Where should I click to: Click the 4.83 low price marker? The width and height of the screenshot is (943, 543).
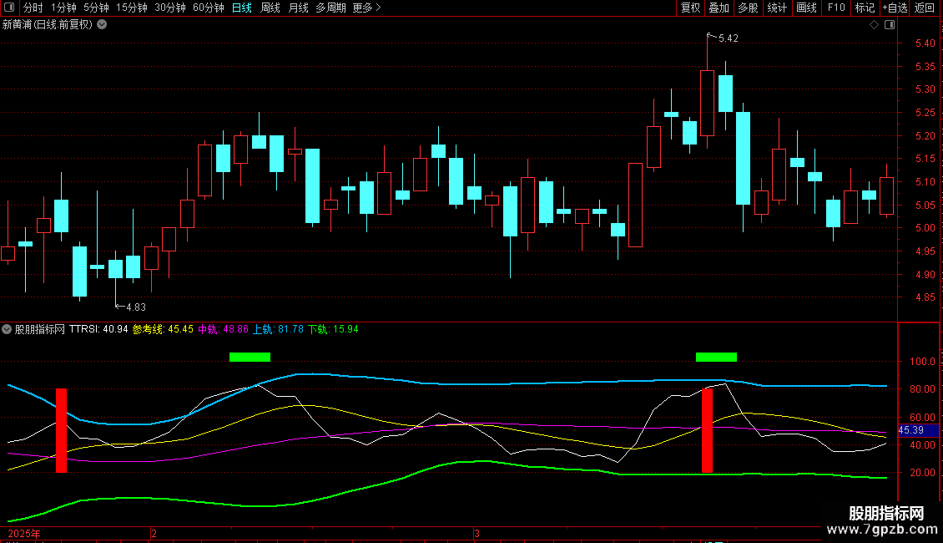point(136,307)
